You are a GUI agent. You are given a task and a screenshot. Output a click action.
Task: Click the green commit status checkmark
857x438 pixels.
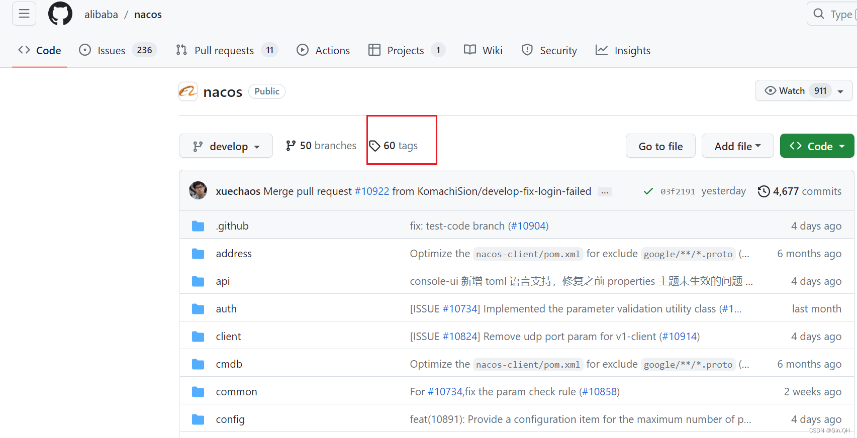[x=648, y=191]
